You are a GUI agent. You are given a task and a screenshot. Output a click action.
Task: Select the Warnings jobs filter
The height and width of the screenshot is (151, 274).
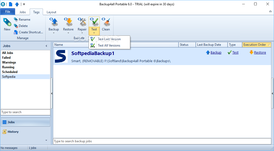(25, 62)
